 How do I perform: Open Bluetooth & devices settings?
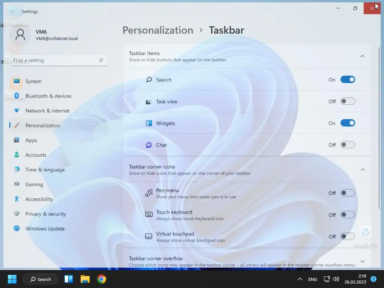(x=58, y=96)
